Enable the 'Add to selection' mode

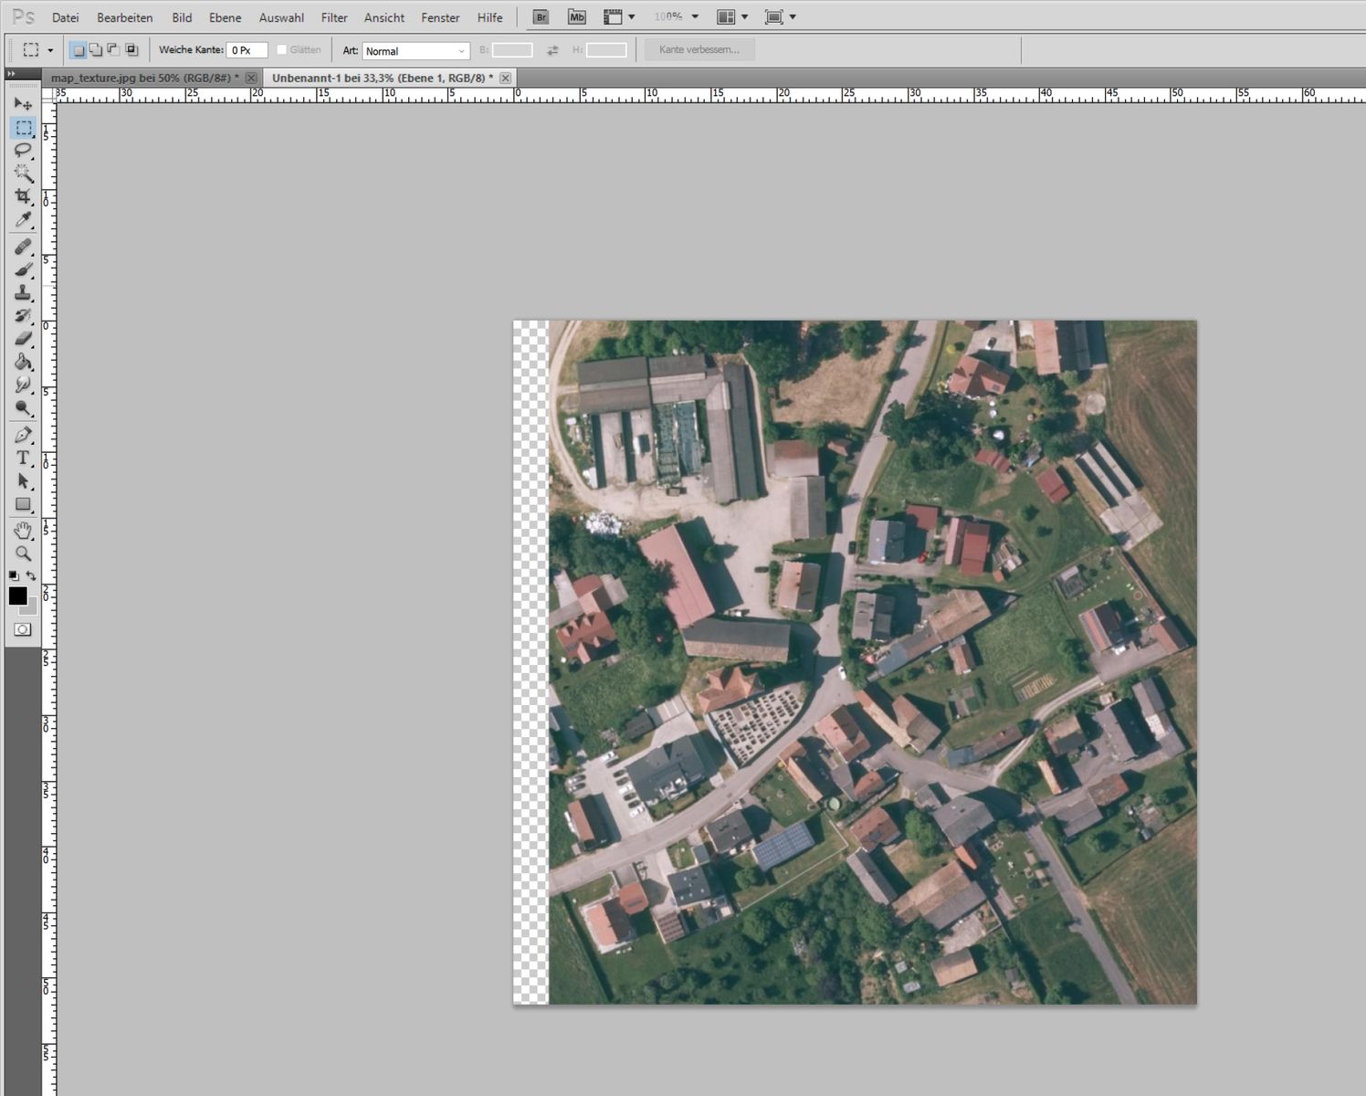click(96, 50)
